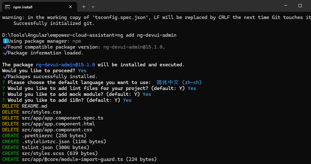Minimize the terminal window
The image size is (311, 164).
click(286, 6)
